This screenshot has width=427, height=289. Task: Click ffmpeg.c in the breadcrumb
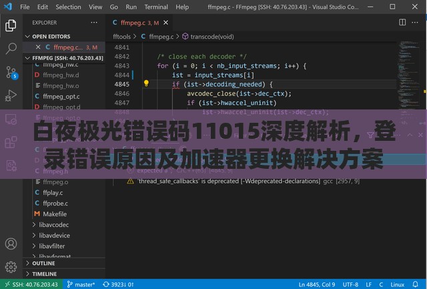[161, 37]
